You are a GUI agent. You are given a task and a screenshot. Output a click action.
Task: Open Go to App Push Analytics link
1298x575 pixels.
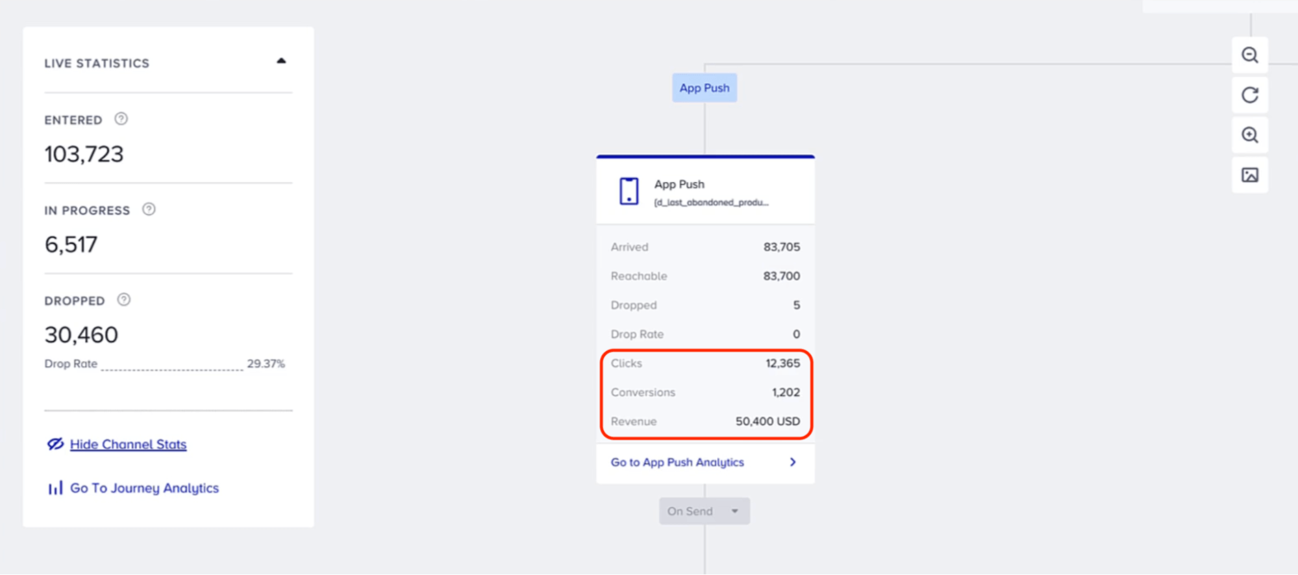(x=677, y=462)
